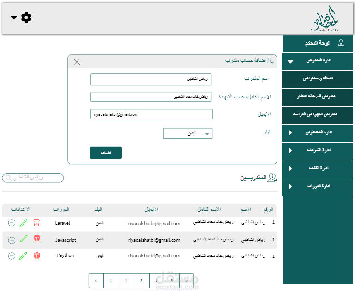Go to page 2 in pagination
The image size is (355, 297).
coord(126,281)
